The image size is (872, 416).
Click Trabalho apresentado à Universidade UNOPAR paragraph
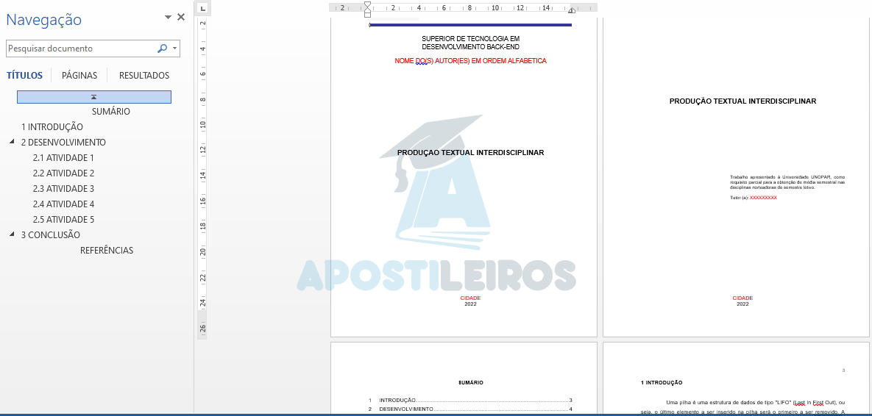787,182
